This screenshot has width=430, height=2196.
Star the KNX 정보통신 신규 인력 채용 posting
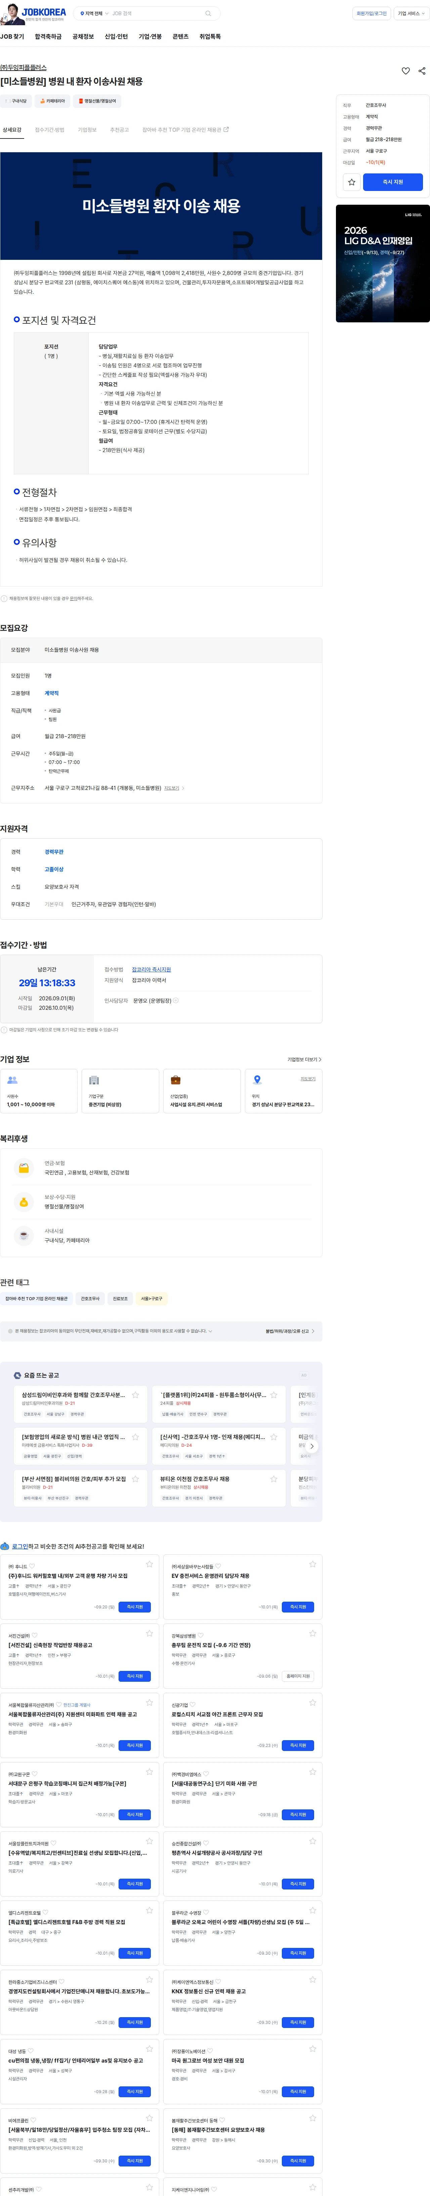(312, 1980)
